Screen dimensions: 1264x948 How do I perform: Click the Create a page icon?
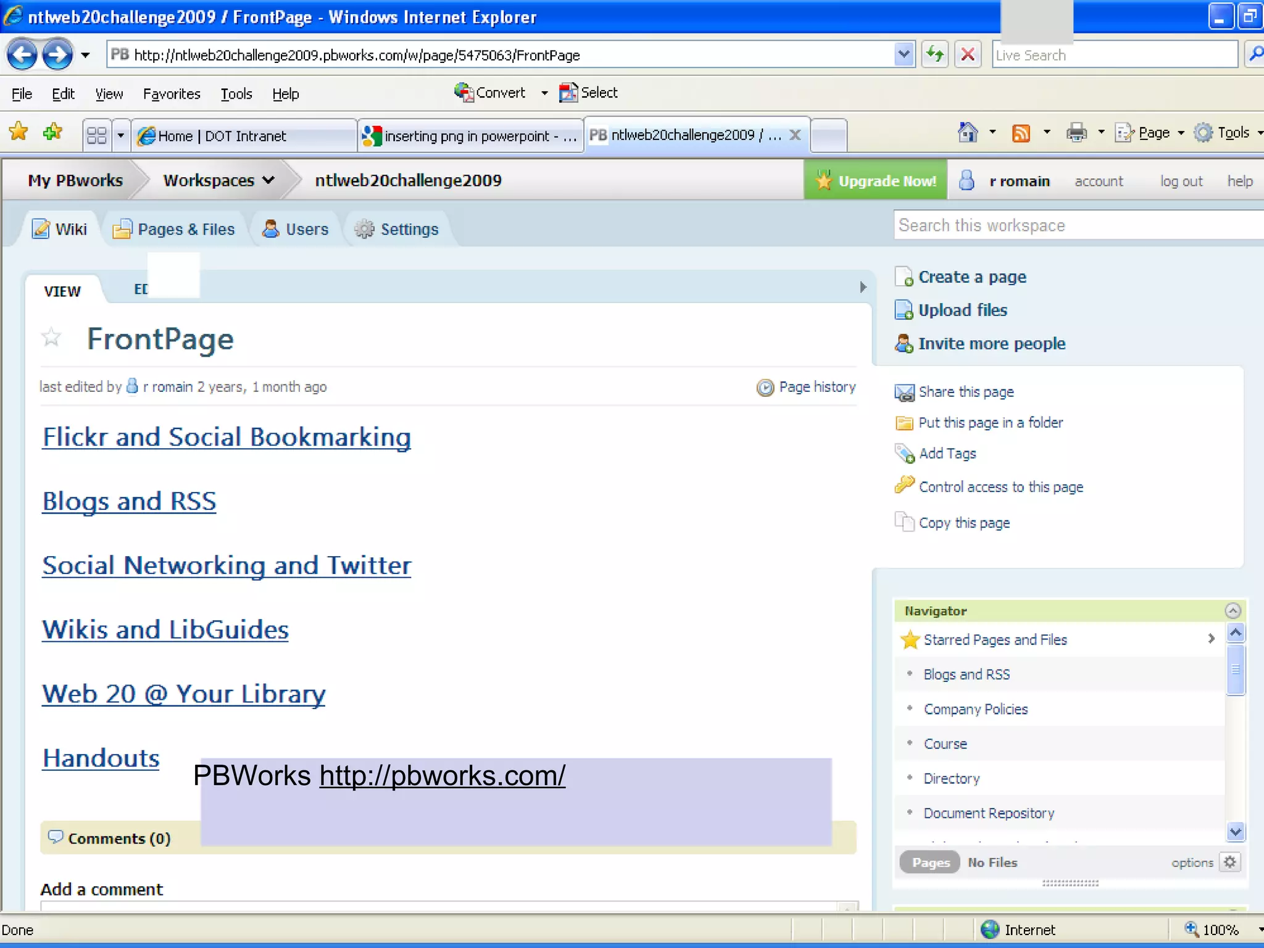click(904, 276)
